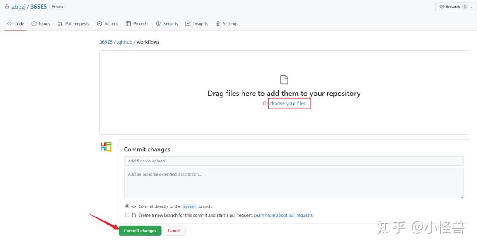Switch to the Projects tab

[x=137, y=24]
